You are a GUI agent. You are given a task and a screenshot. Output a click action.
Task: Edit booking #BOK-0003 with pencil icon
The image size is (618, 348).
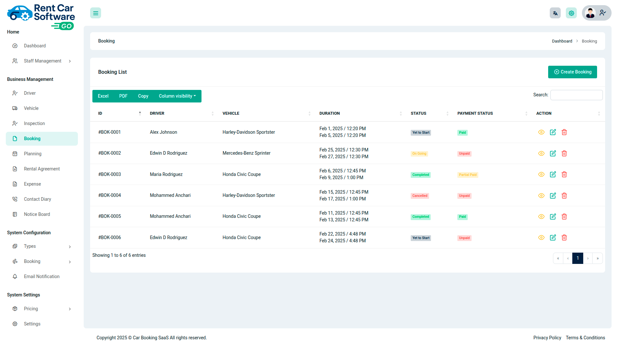(553, 174)
